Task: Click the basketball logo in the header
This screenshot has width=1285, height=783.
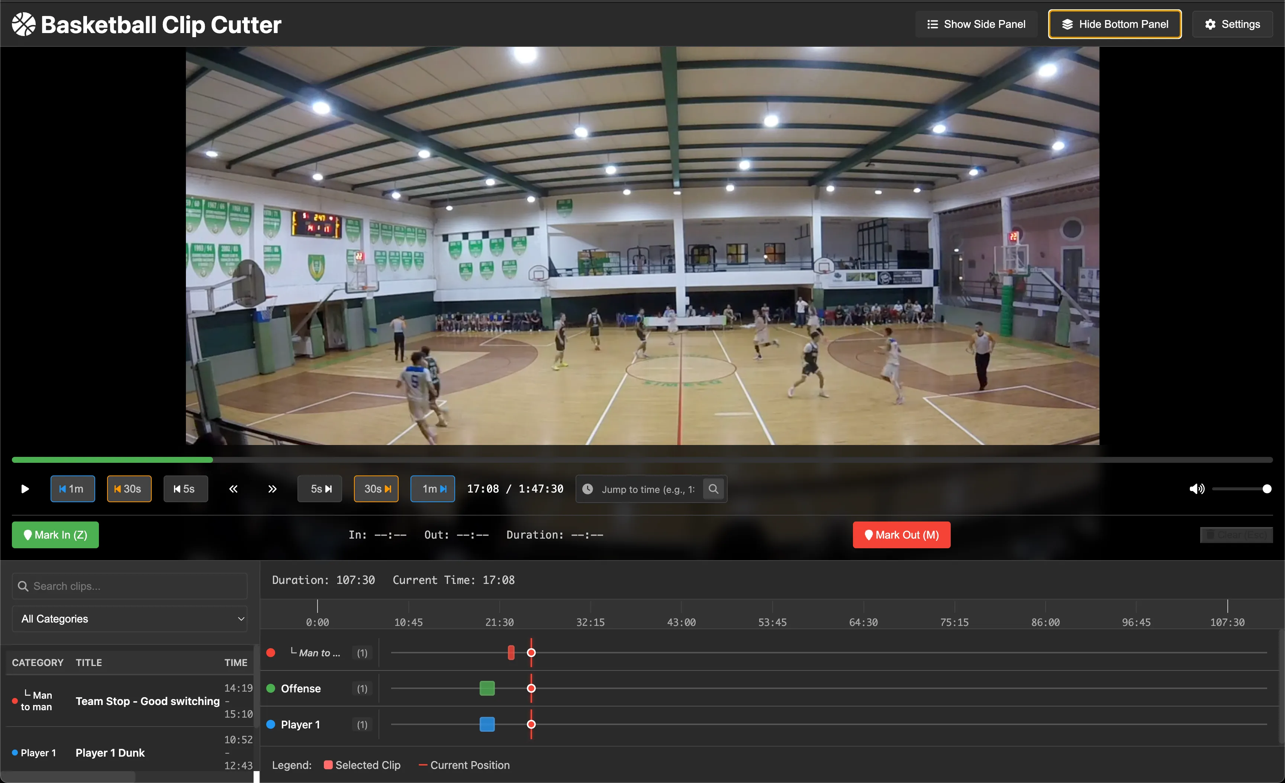Action: (x=23, y=24)
